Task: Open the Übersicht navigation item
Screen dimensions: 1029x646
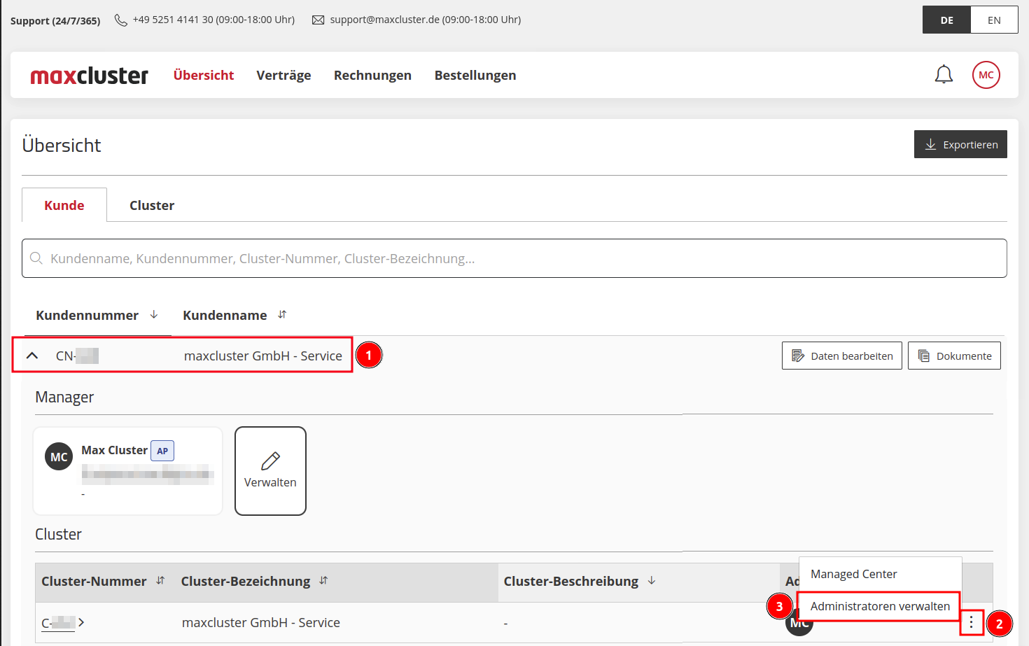Action: (204, 75)
